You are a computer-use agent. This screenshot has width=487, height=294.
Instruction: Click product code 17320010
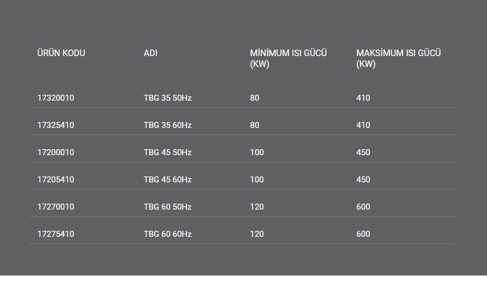coord(56,97)
